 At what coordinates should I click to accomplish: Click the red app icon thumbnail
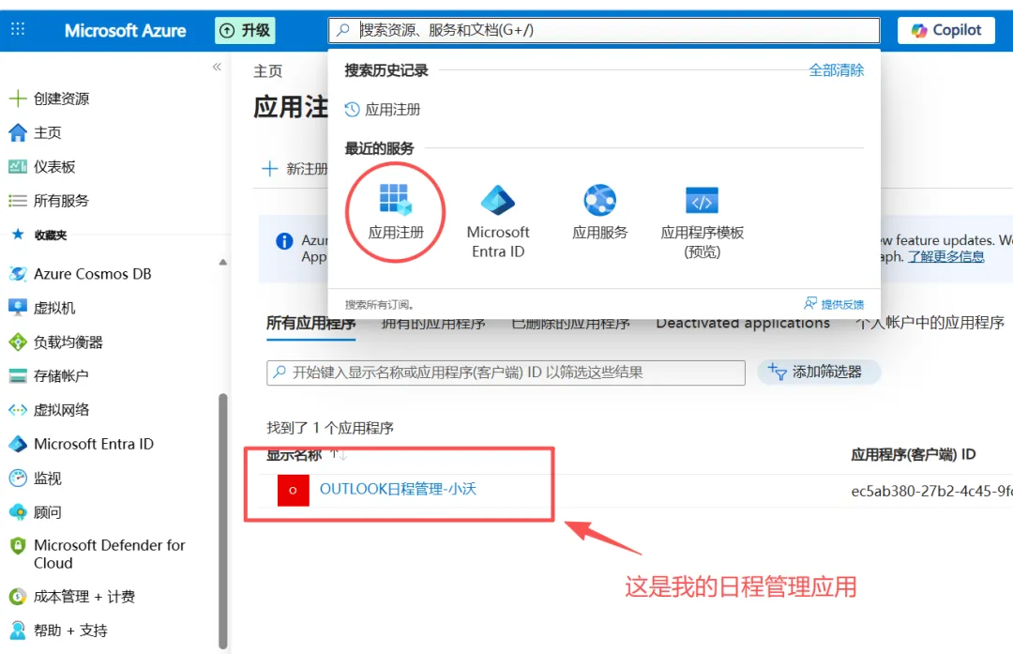click(294, 491)
